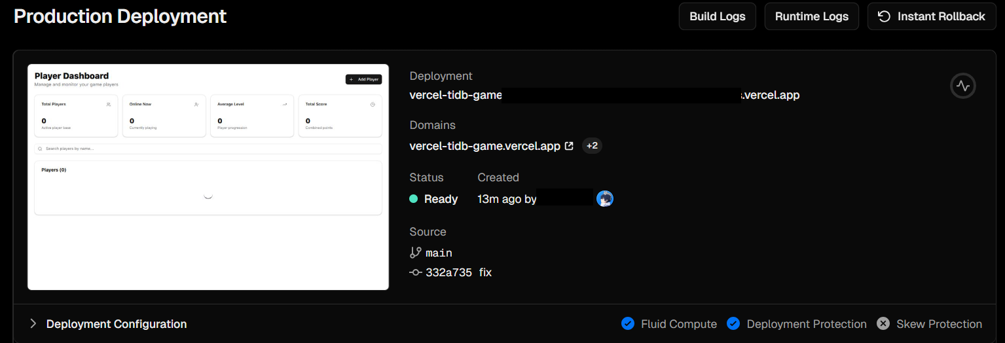
Task: Click the deployer's avatar icon
Action: [605, 198]
